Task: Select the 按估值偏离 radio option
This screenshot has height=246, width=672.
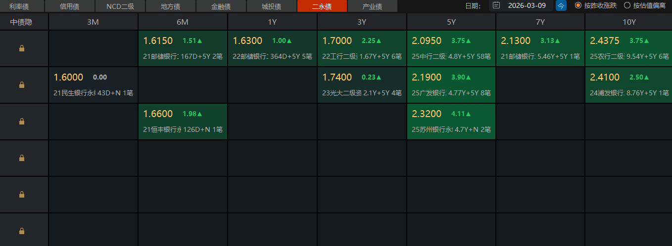Action: 627,6
